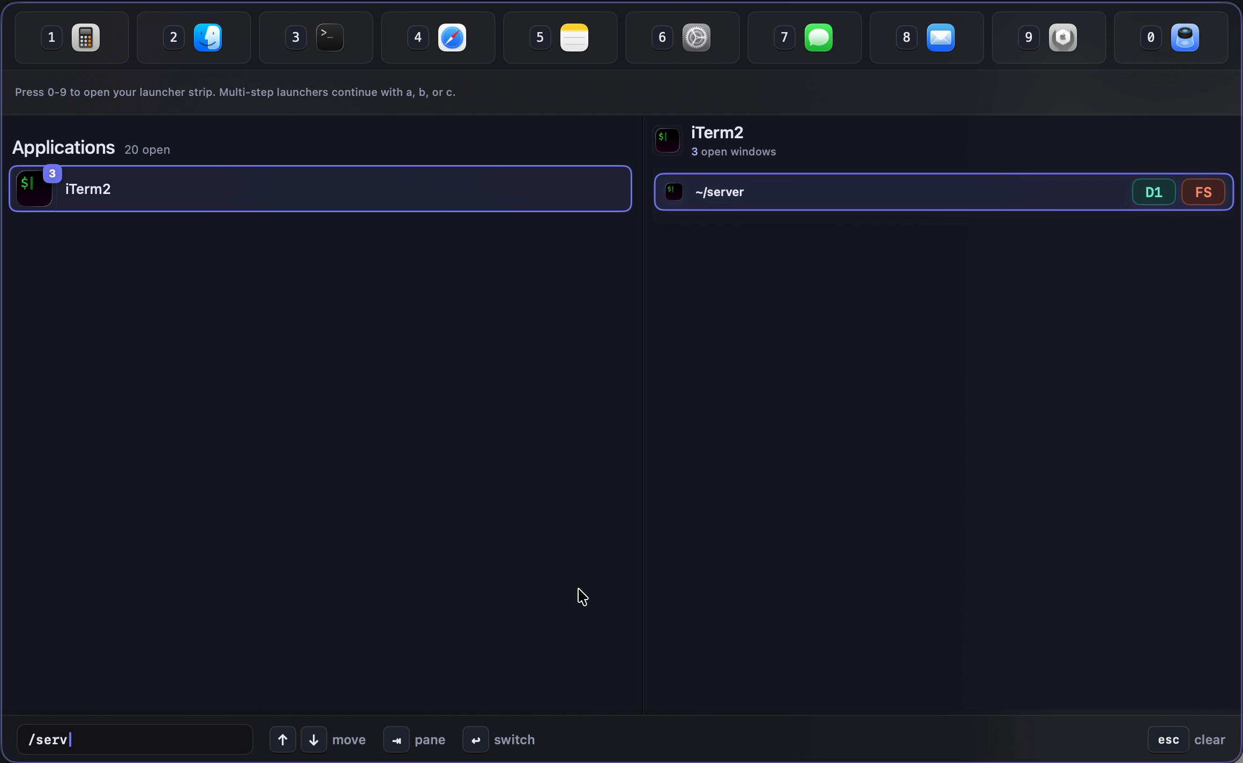
Task: Click the up arrow move key
Action: coord(283,739)
